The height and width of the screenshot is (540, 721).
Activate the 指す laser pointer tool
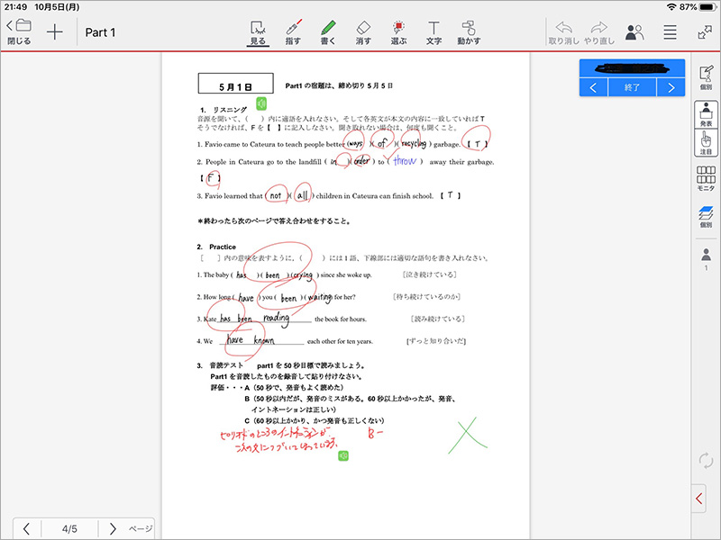pyautogui.click(x=293, y=32)
